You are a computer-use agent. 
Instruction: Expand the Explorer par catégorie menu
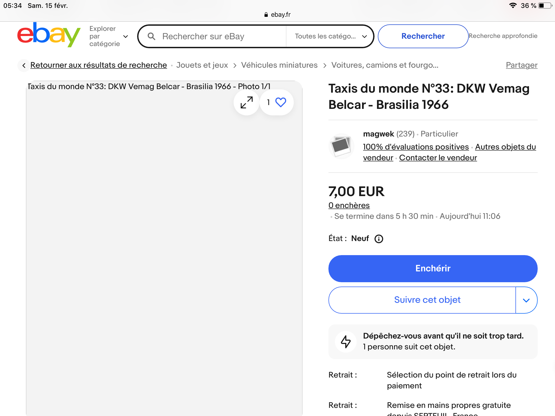coord(108,36)
